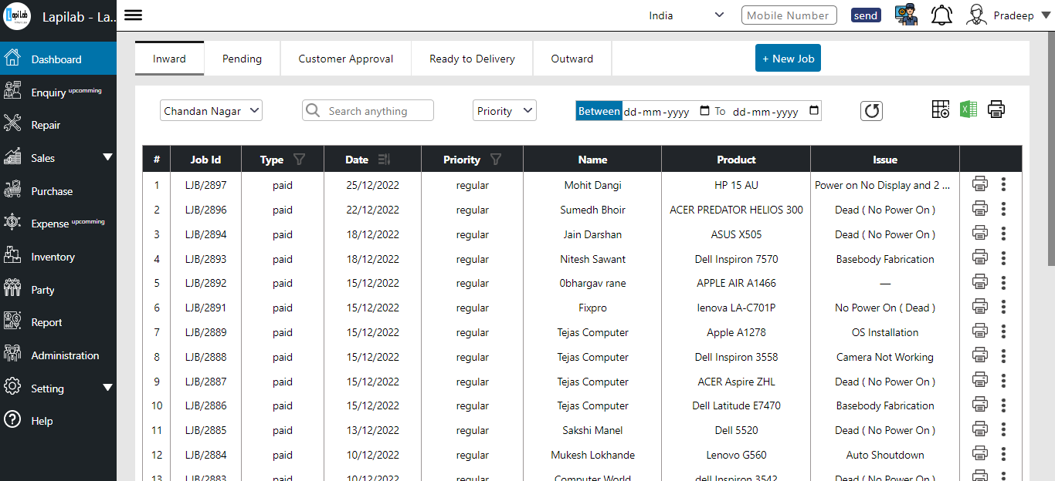Open calendar picker for start date
This screenshot has width=1055, height=481.
[x=704, y=111]
